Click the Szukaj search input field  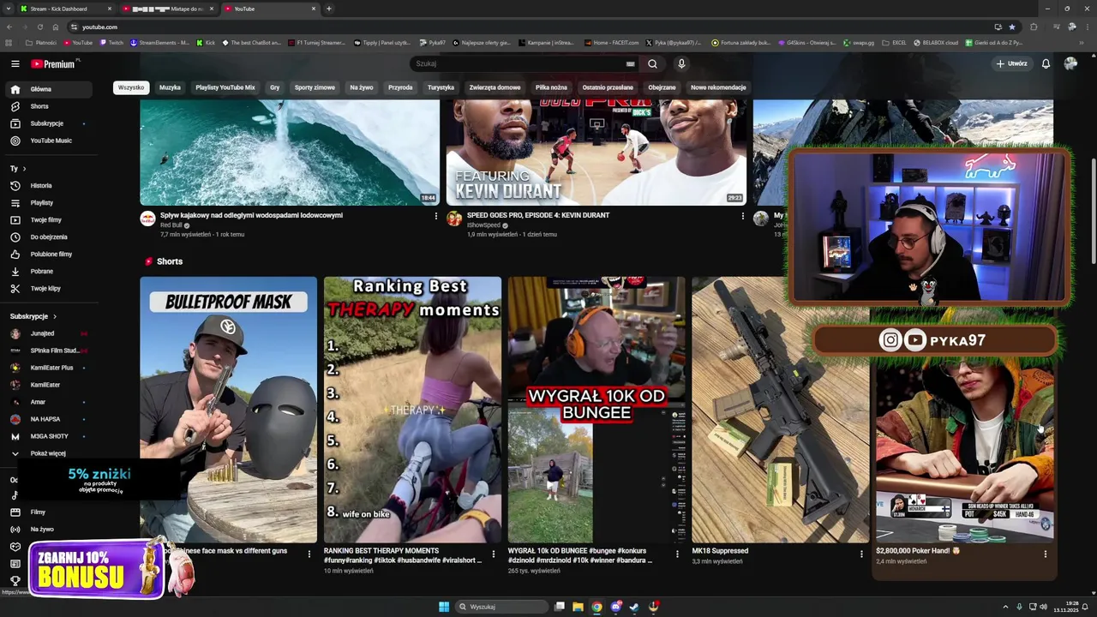click(x=519, y=63)
